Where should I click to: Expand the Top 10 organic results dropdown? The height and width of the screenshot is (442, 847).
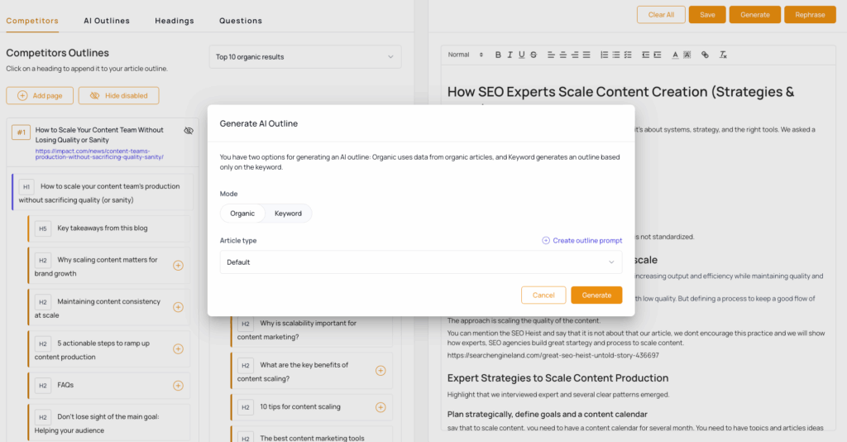click(305, 57)
